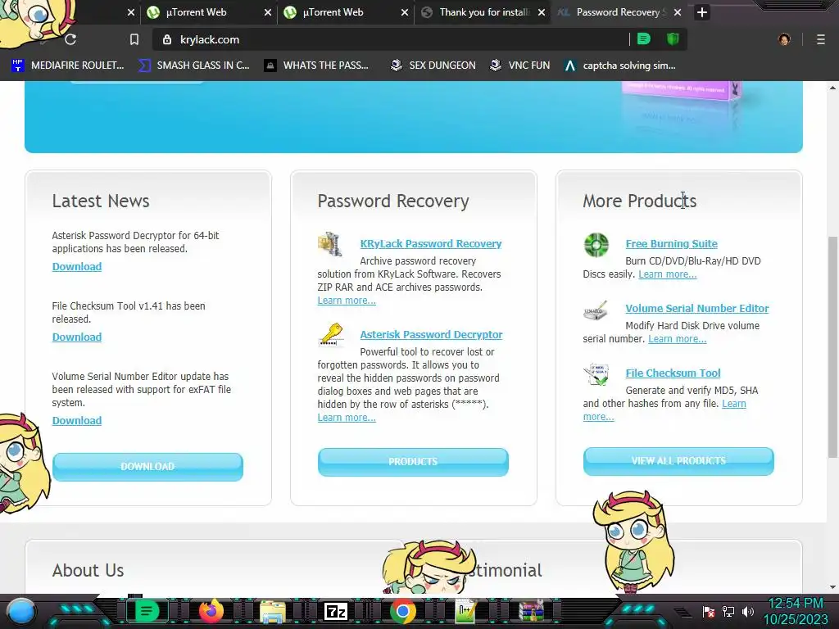The width and height of the screenshot is (839, 629).
Task: Launch Firefox from the taskbar
Action: tap(211, 611)
